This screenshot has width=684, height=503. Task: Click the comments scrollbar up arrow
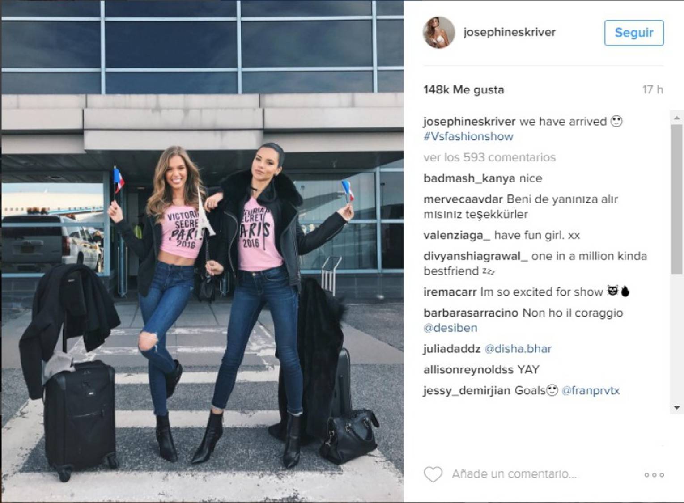click(x=677, y=118)
